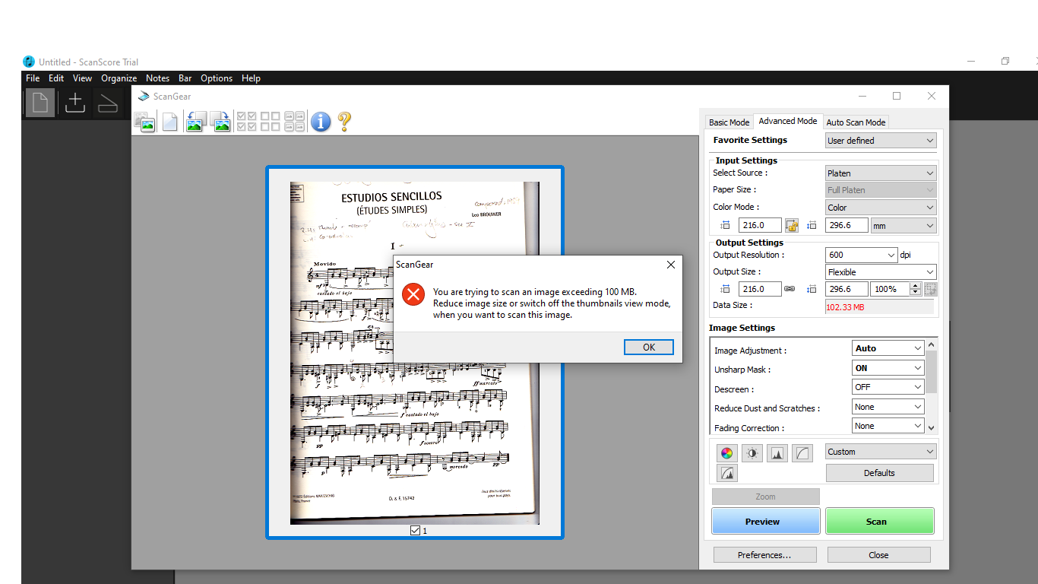The width and height of the screenshot is (1038, 584).
Task: Click the Image Settings scrollbar down arrow
Action: [x=932, y=428]
